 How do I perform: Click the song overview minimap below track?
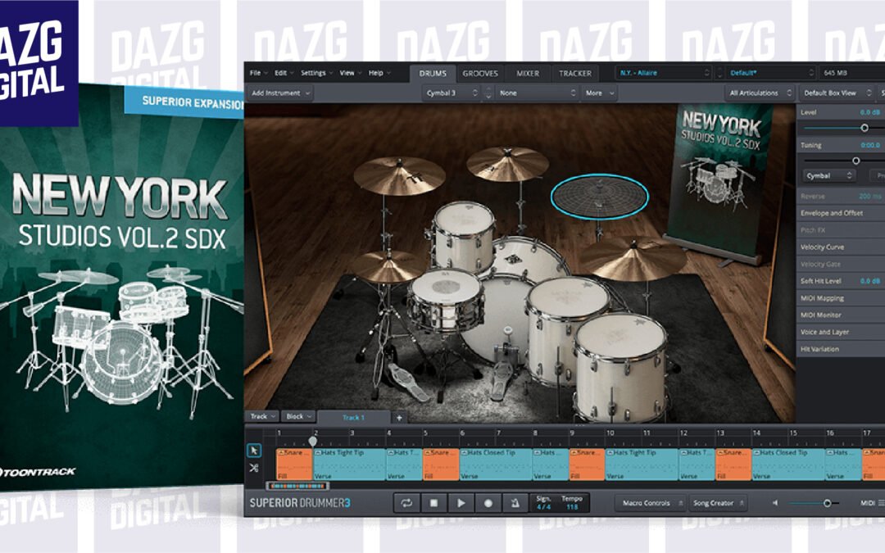point(297,486)
